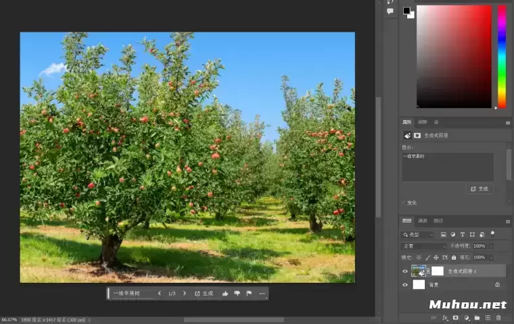Click 生成 button in the Properties panel
Image resolution: width=514 pixels, height=324 pixels.
480,189
